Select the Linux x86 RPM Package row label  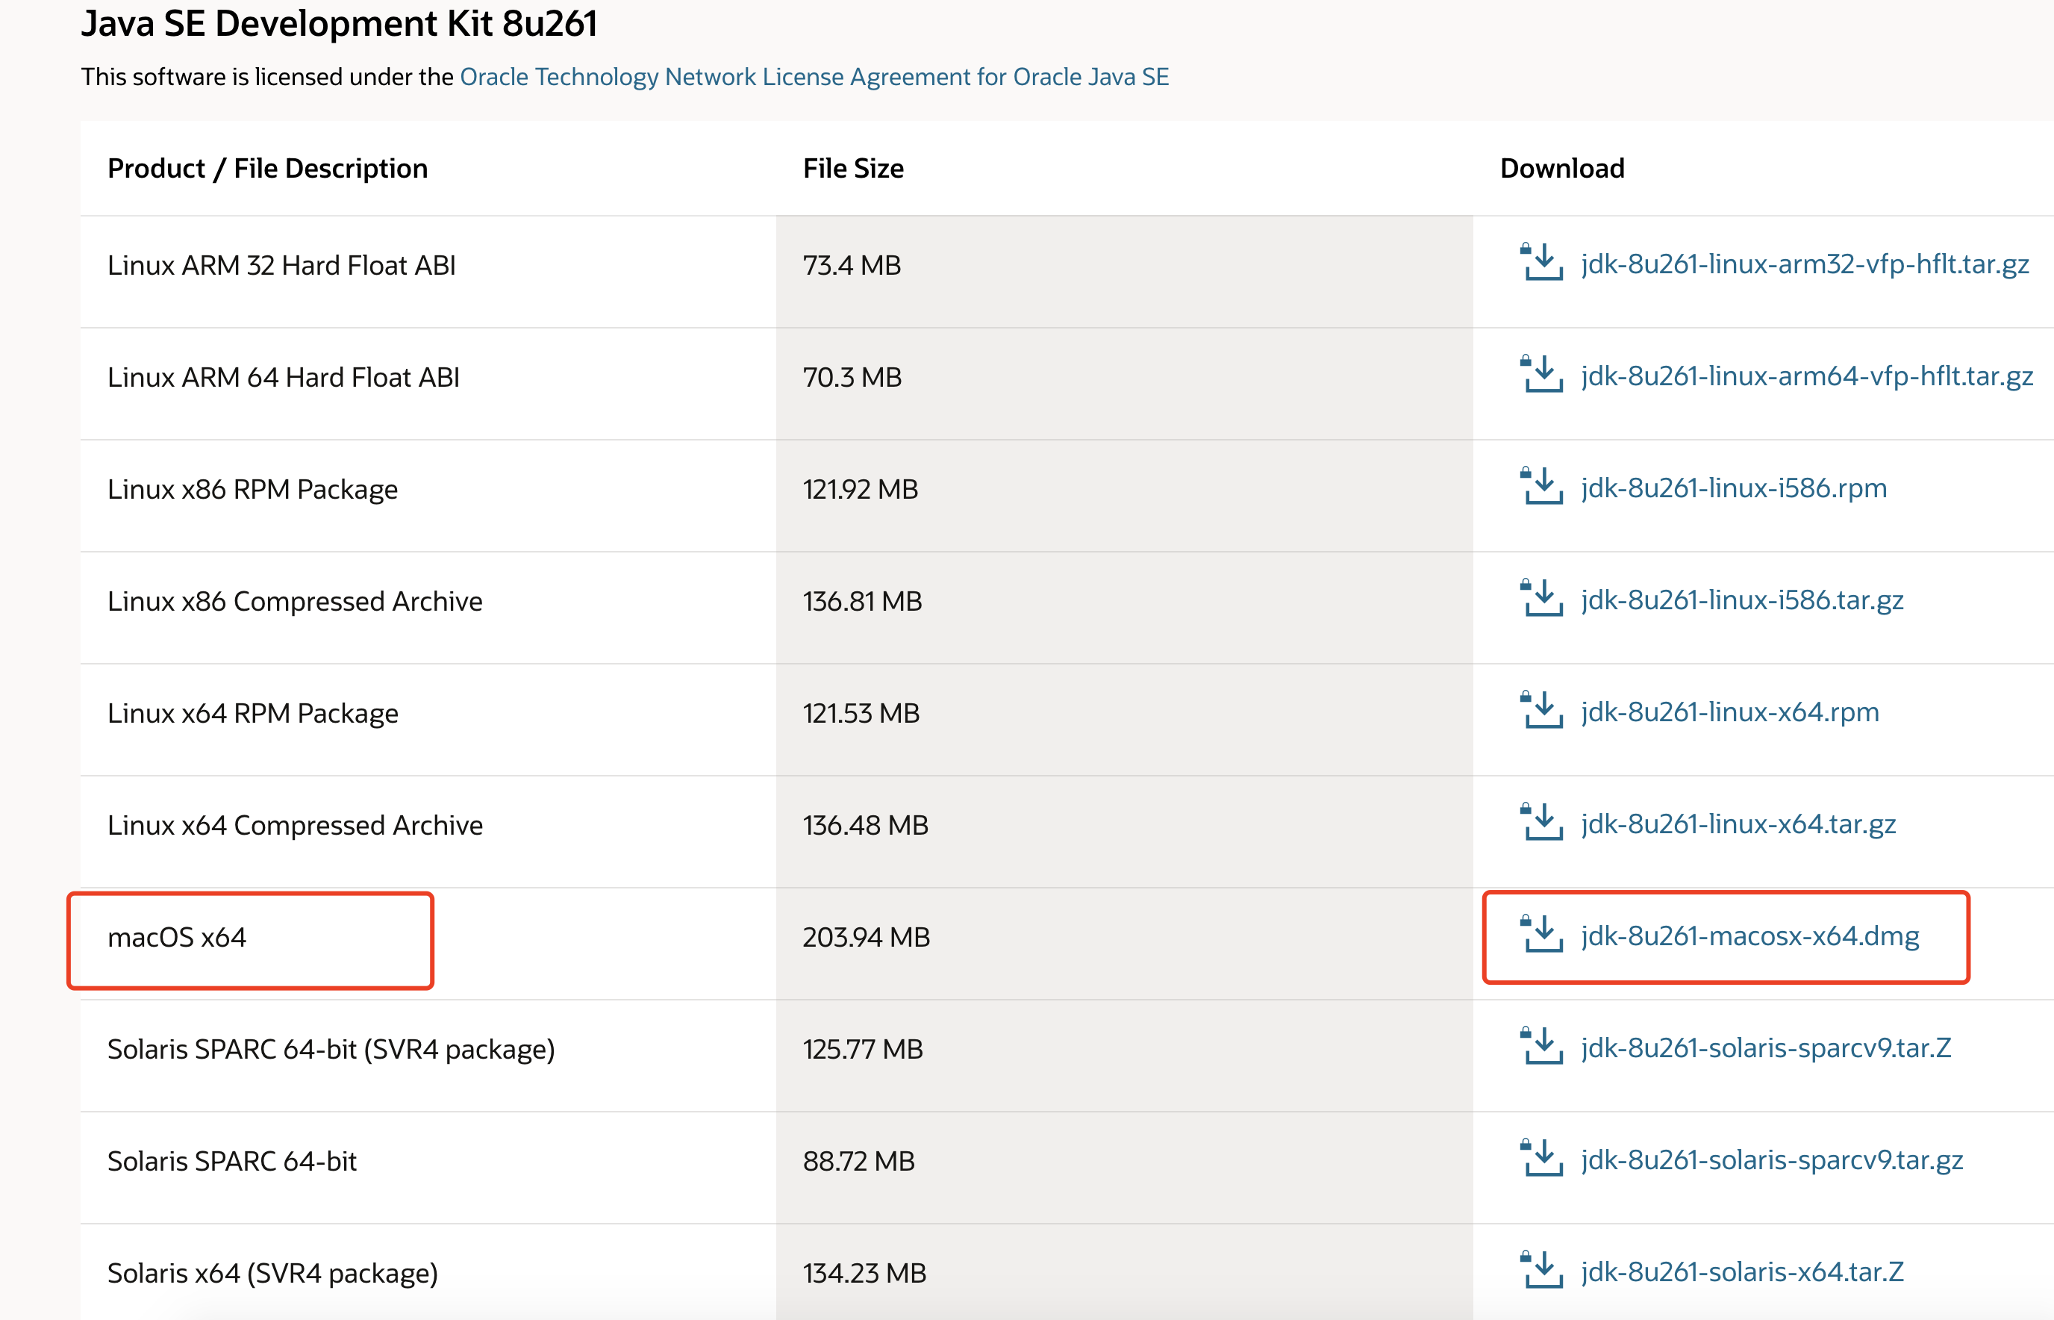point(253,490)
